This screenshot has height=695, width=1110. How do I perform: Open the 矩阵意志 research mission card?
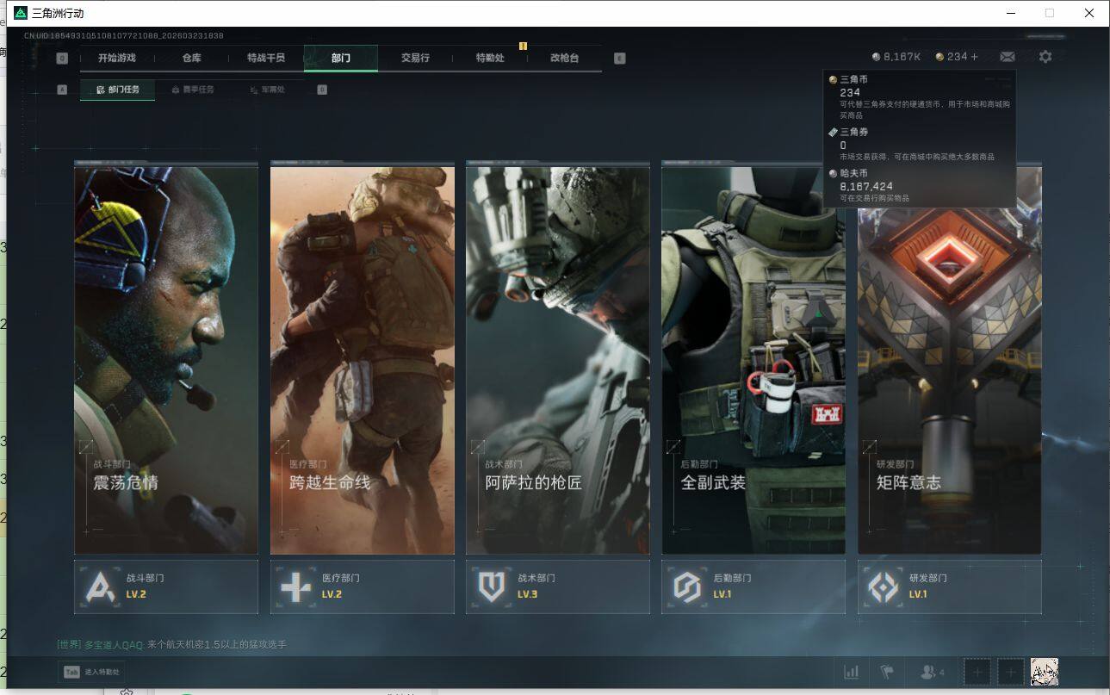coord(950,360)
